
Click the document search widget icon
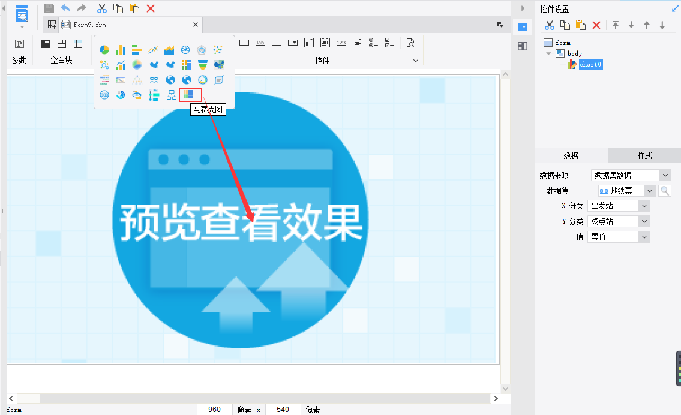pos(410,43)
